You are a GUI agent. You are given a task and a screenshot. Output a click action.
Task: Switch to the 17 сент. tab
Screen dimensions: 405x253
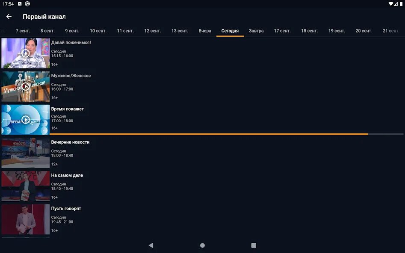[282, 31]
